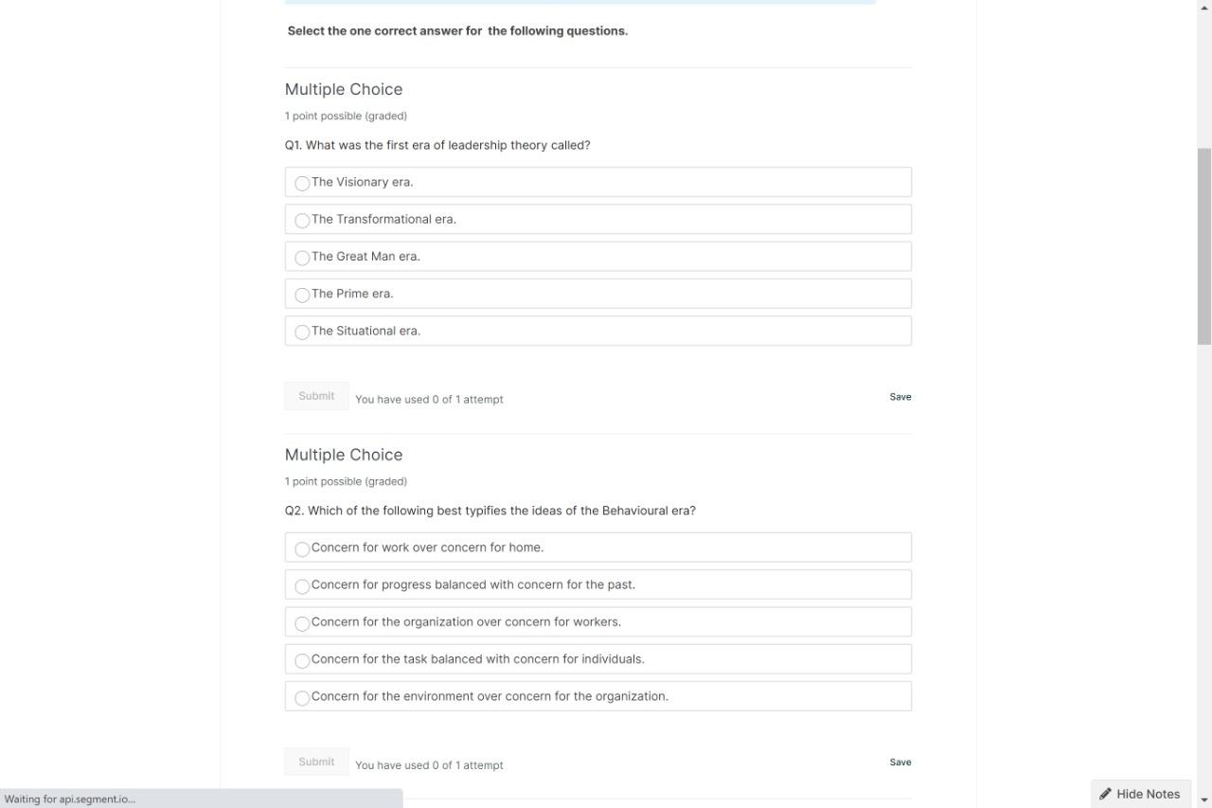Choose 'Concern for the environment over concern for the organization.'
Screen dimensions: 1212x808
[302, 697]
